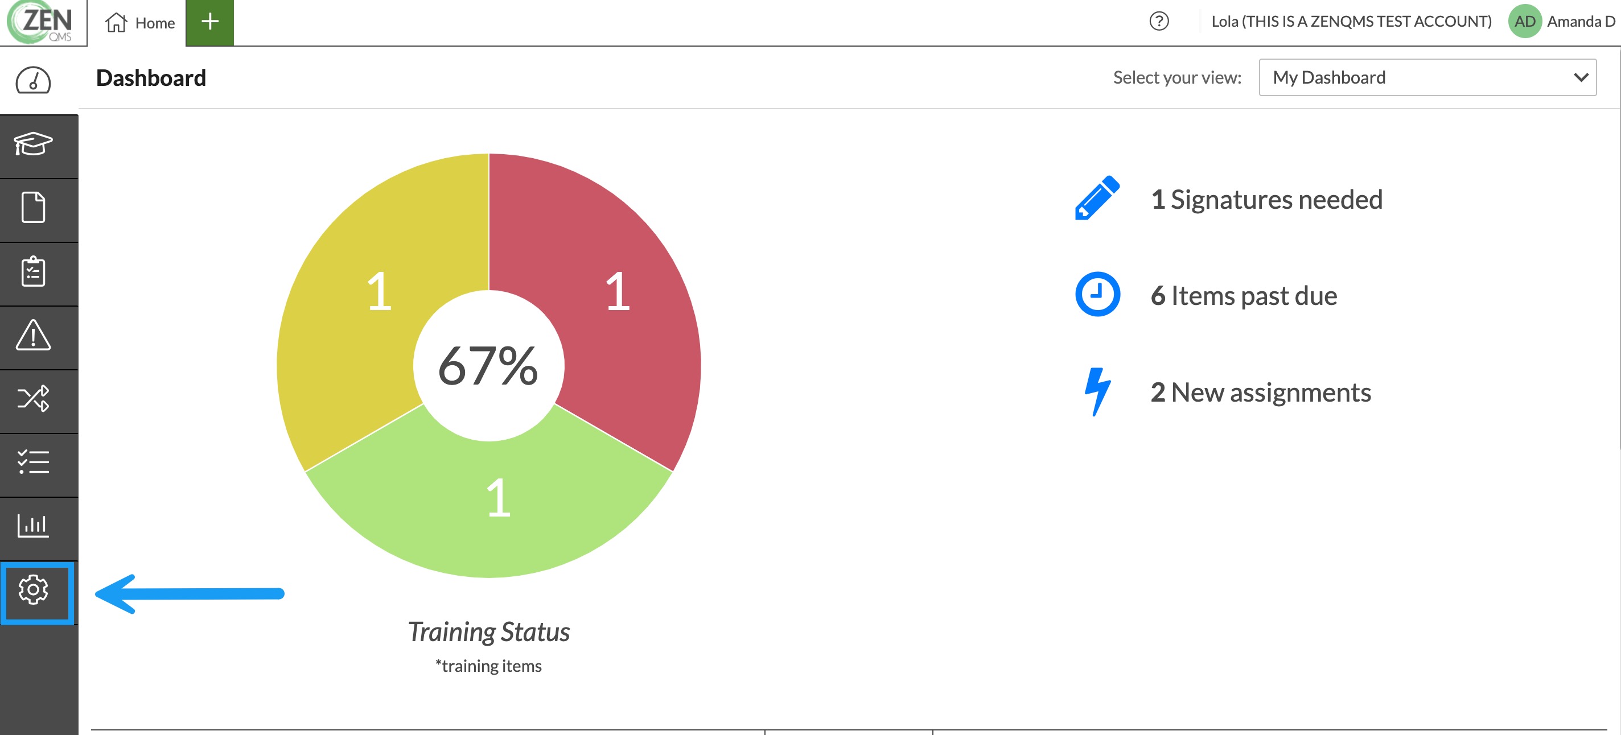This screenshot has width=1621, height=735.
Task: Click the dashboard gauge icon
Action: click(34, 80)
